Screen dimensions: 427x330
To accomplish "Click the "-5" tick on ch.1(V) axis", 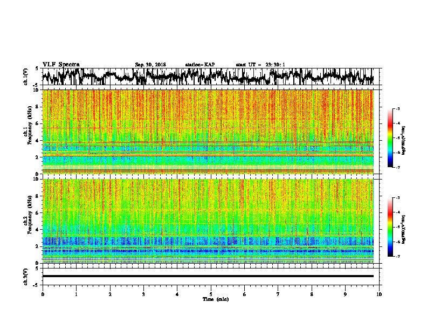I will (36, 85).
